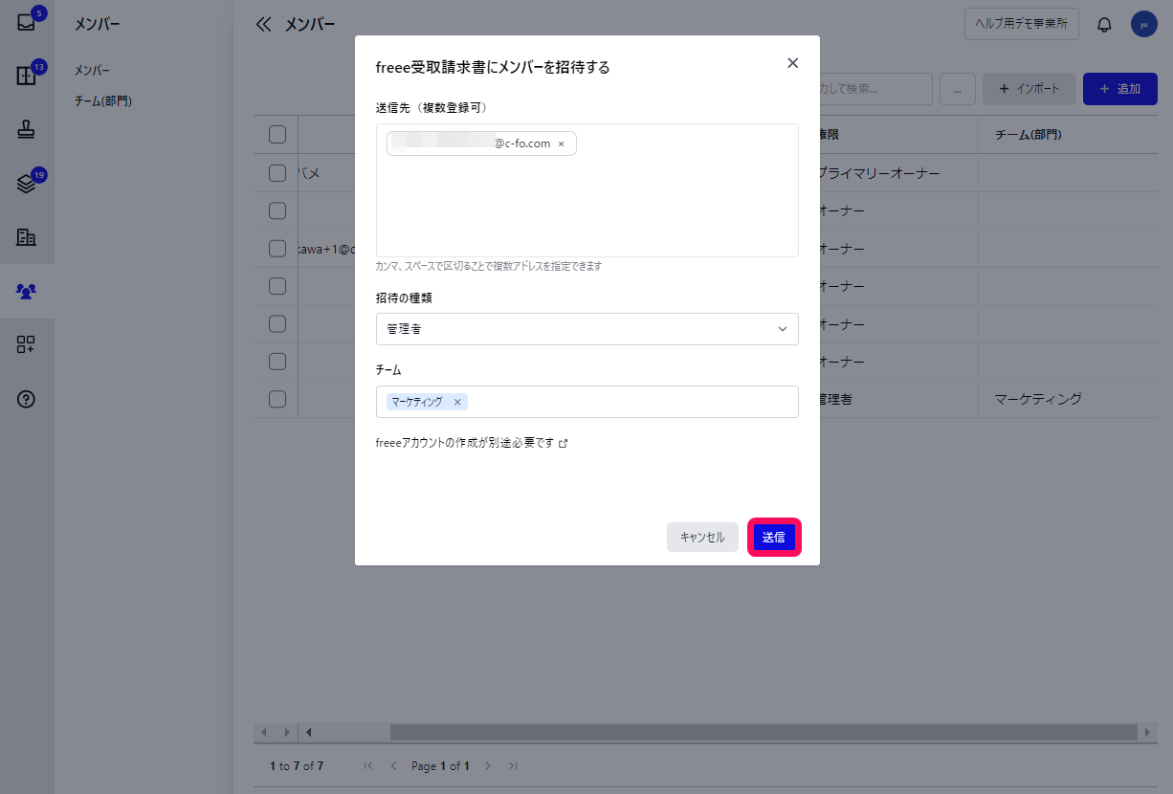Click マーケティング cell in the table

click(1038, 399)
